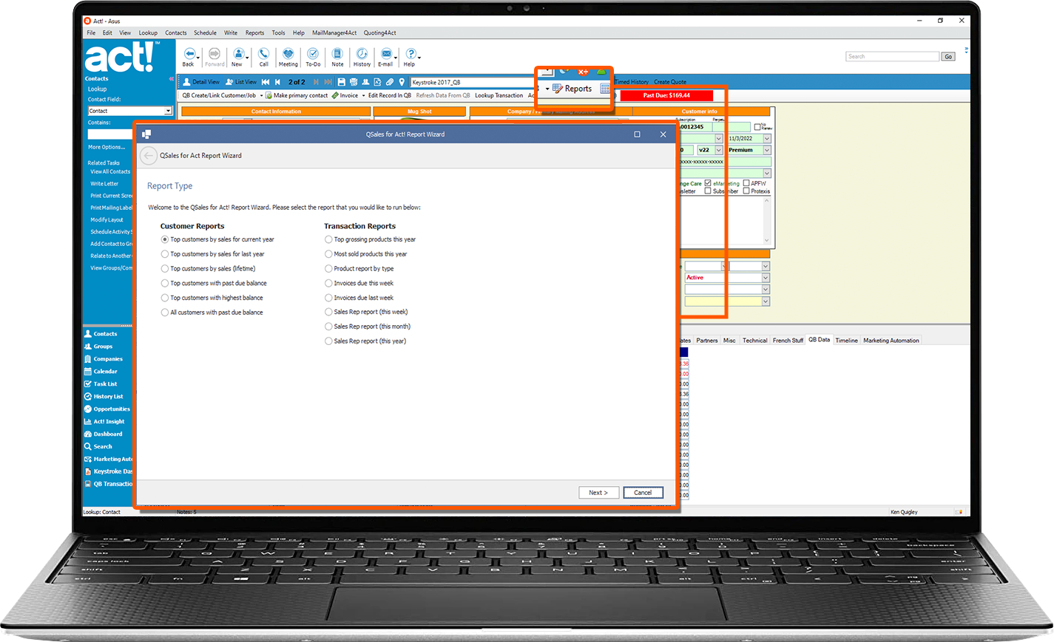Click Next in the Report Wizard
1054x642 pixels.
598,493
